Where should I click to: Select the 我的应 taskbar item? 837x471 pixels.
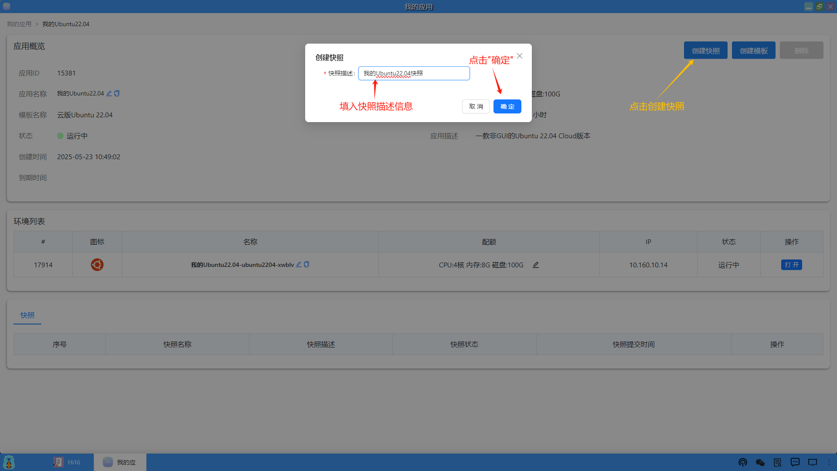tap(120, 462)
